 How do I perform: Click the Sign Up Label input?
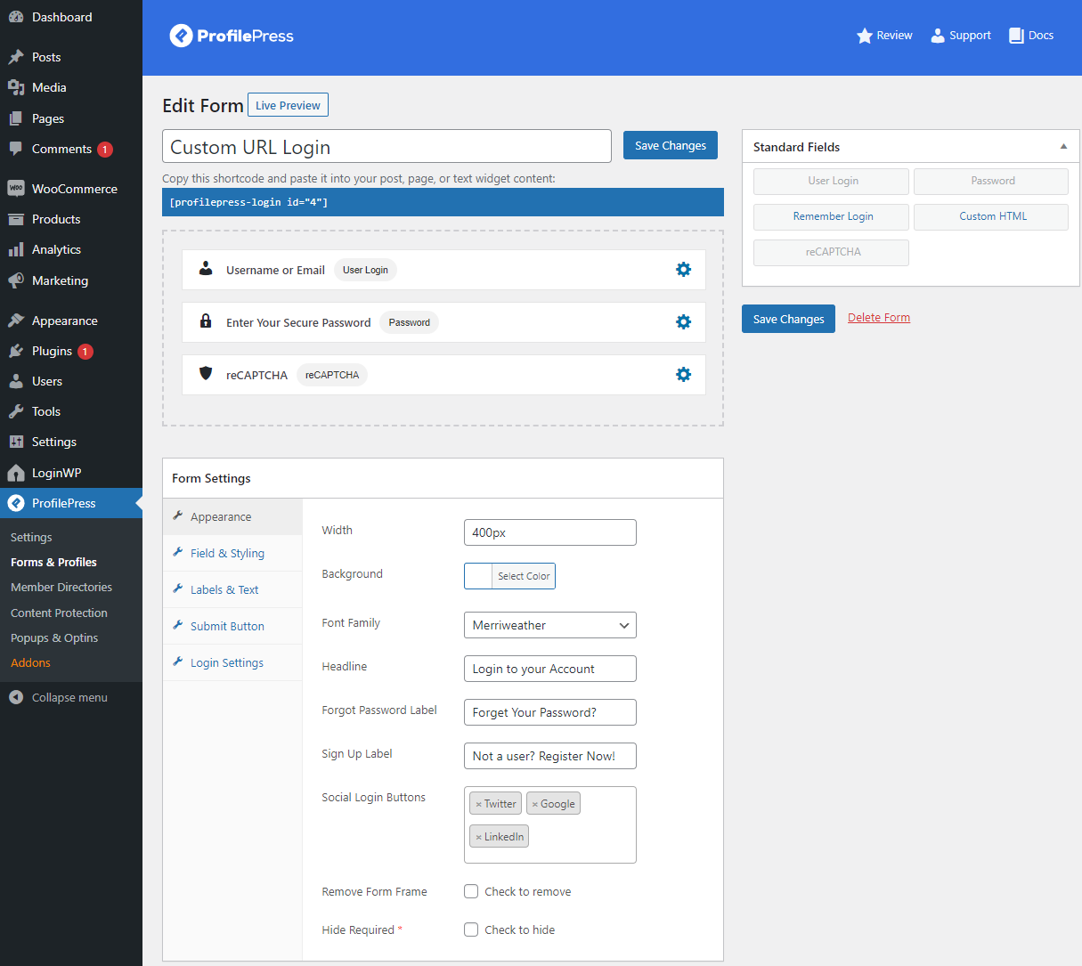(x=550, y=756)
